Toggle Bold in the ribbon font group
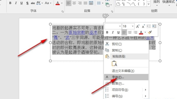Viewport: 177px width, 99px height. [x=10, y=3]
